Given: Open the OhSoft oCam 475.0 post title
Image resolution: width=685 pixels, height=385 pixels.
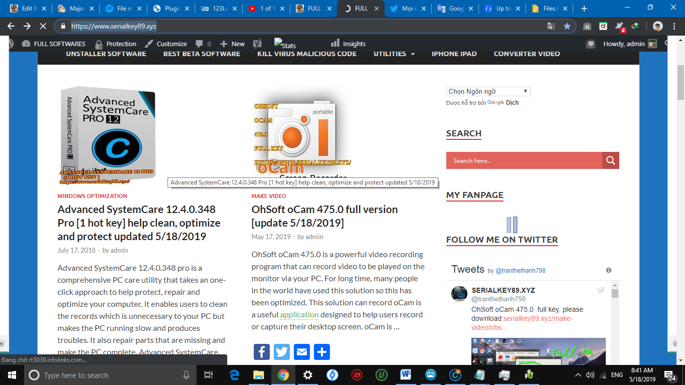Looking at the screenshot, I should point(324,216).
